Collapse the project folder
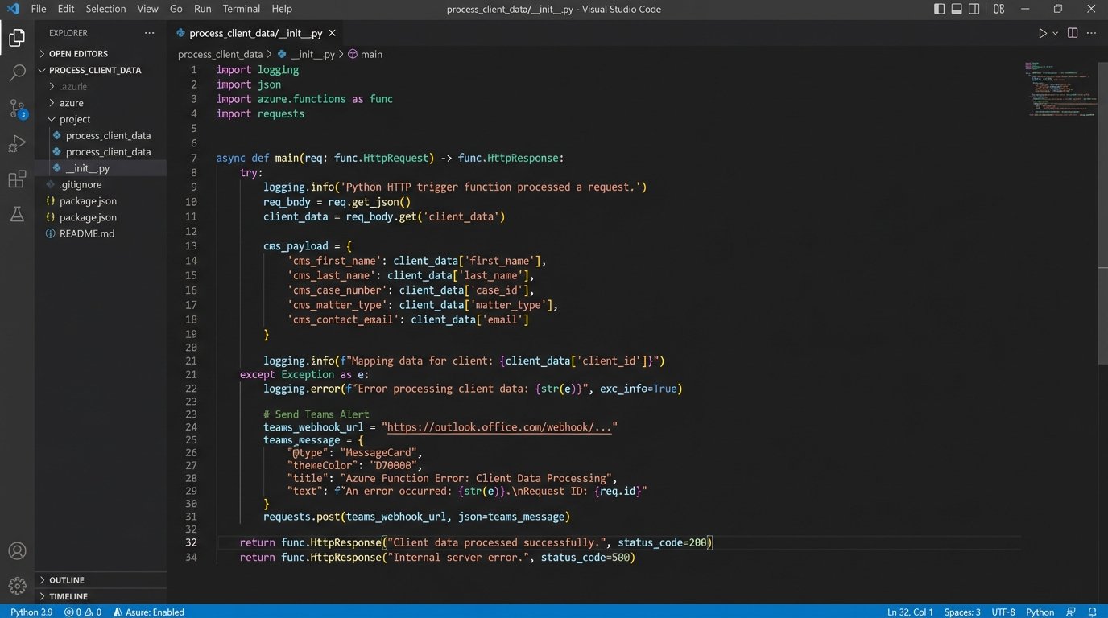Viewport: 1108px width, 618px height. (x=74, y=118)
